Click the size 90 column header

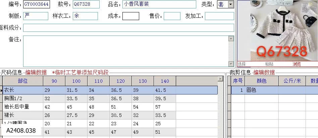pos(54,81)
